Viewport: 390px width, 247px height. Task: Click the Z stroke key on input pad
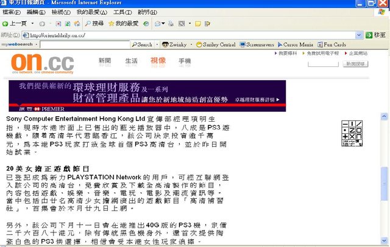[x=352, y=130]
